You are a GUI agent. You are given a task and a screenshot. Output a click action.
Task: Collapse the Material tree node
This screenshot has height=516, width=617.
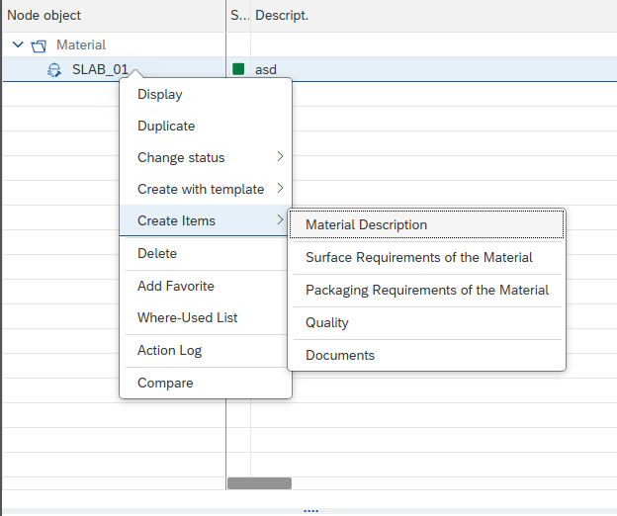coord(18,45)
